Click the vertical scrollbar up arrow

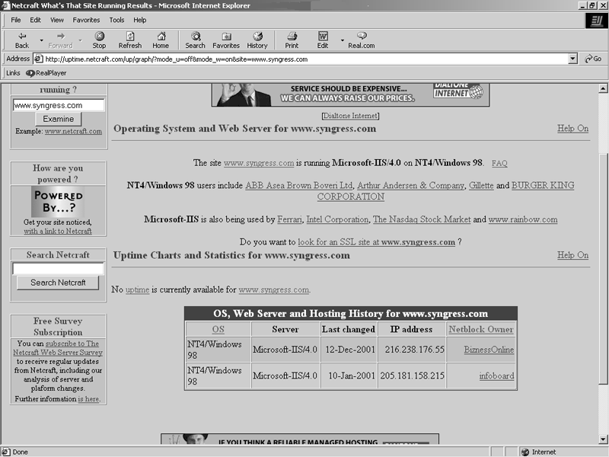603,88
